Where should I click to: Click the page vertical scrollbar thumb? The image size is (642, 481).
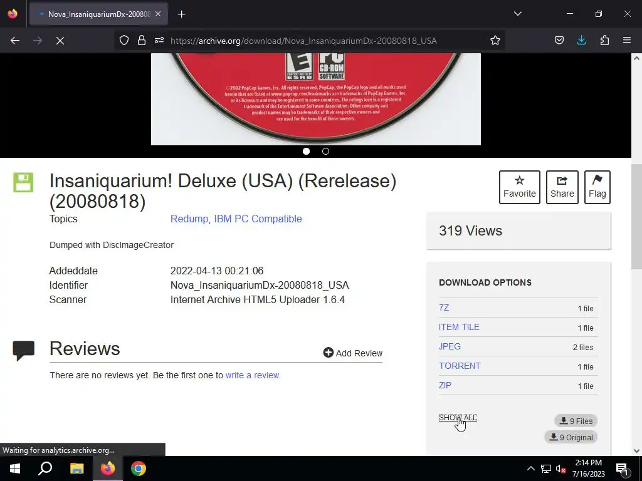pos(636,217)
